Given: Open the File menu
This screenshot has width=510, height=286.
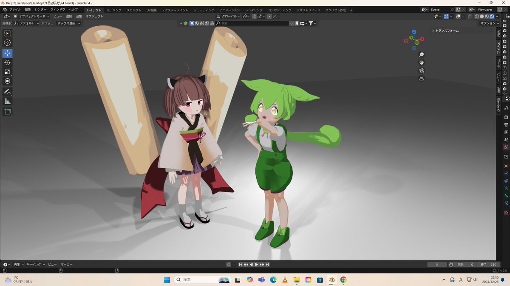Looking at the screenshot, I should pos(15,10).
